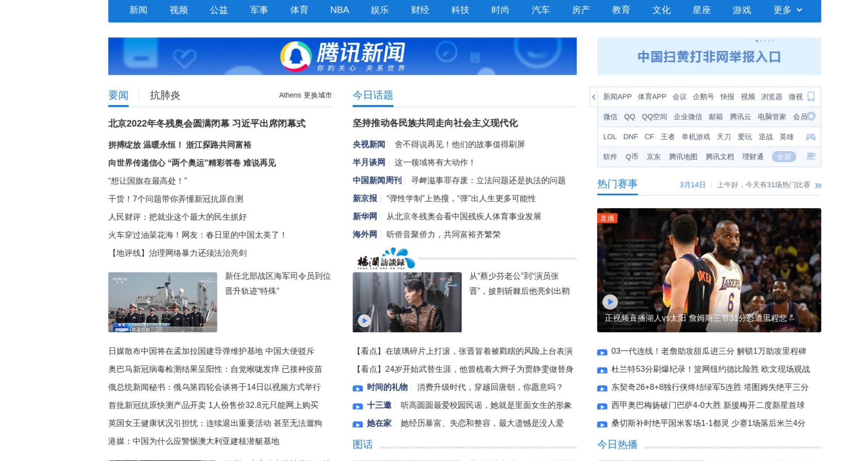Click video icon before 杜兰特53分 headline
843x461 pixels.
602,370
